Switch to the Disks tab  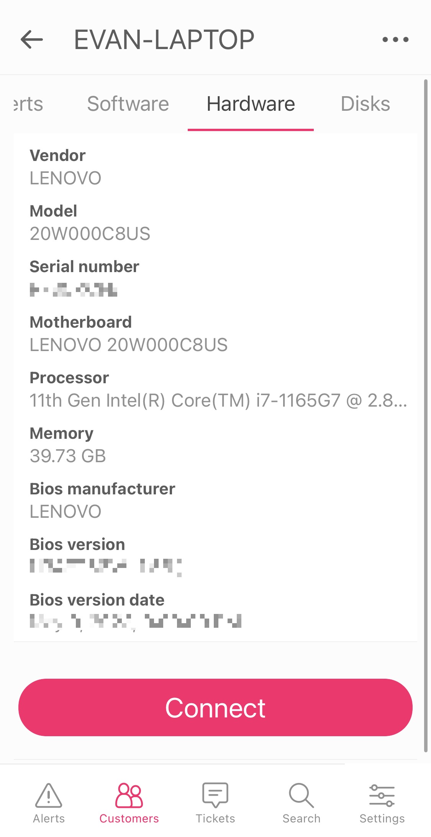tap(365, 104)
